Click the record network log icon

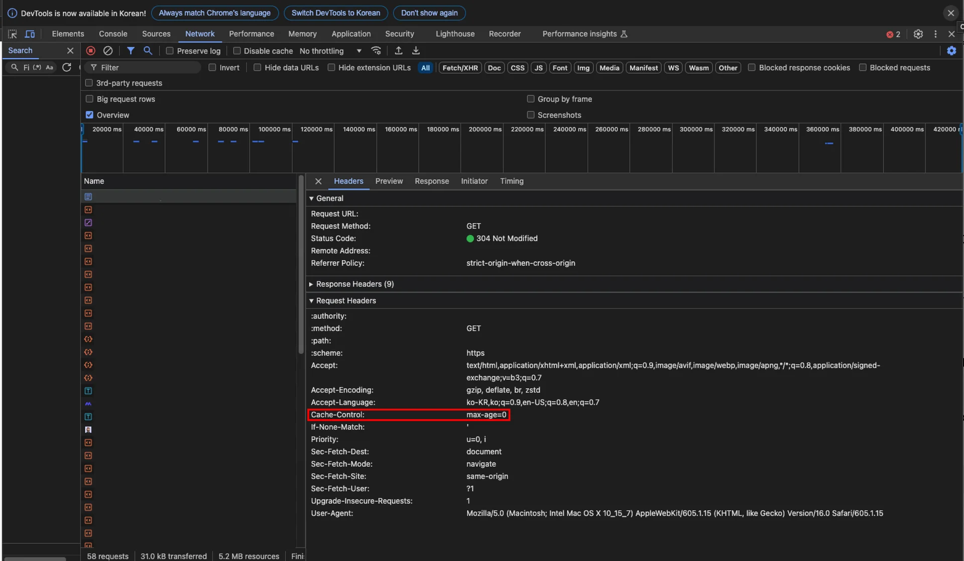91,51
